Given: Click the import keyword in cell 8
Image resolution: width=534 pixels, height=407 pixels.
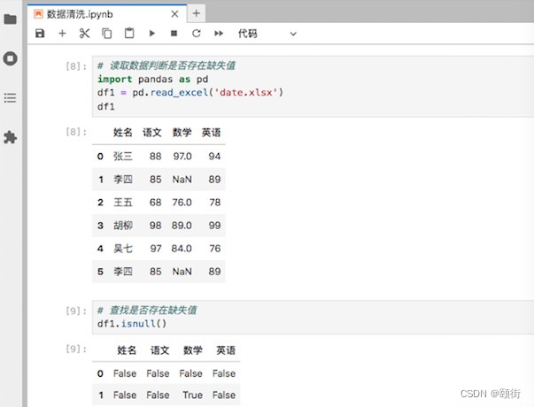Looking at the screenshot, I should 115,80.
